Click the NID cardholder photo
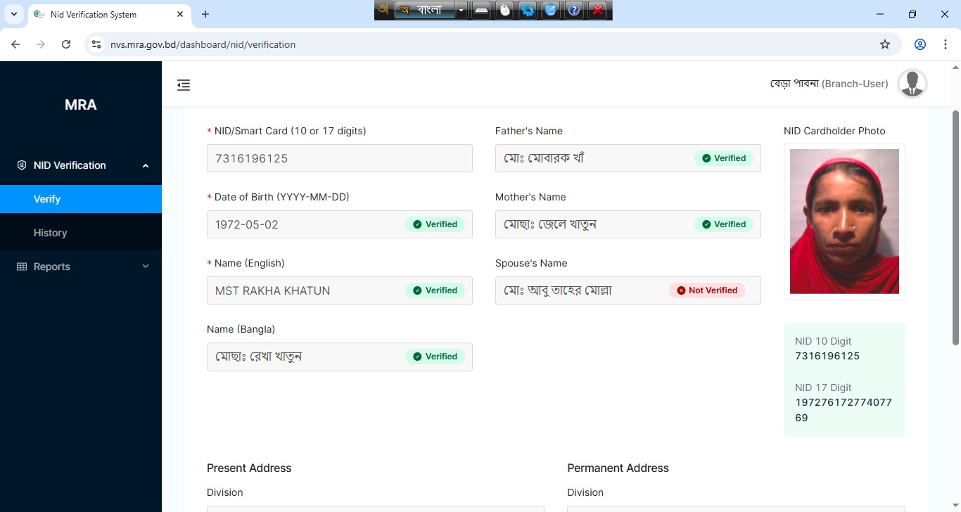The width and height of the screenshot is (961, 512). (844, 222)
